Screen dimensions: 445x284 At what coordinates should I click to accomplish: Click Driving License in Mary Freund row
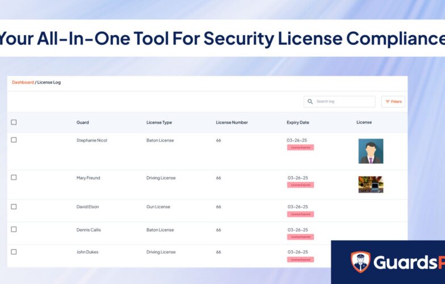(x=161, y=178)
